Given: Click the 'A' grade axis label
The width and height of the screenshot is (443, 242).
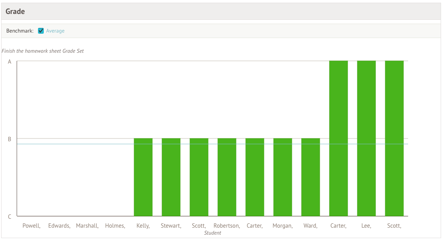Looking at the screenshot, I should coord(10,62).
